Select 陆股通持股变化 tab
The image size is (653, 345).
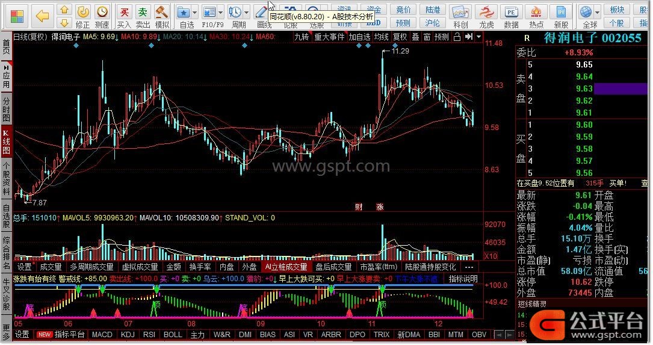(x=431, y=267)
